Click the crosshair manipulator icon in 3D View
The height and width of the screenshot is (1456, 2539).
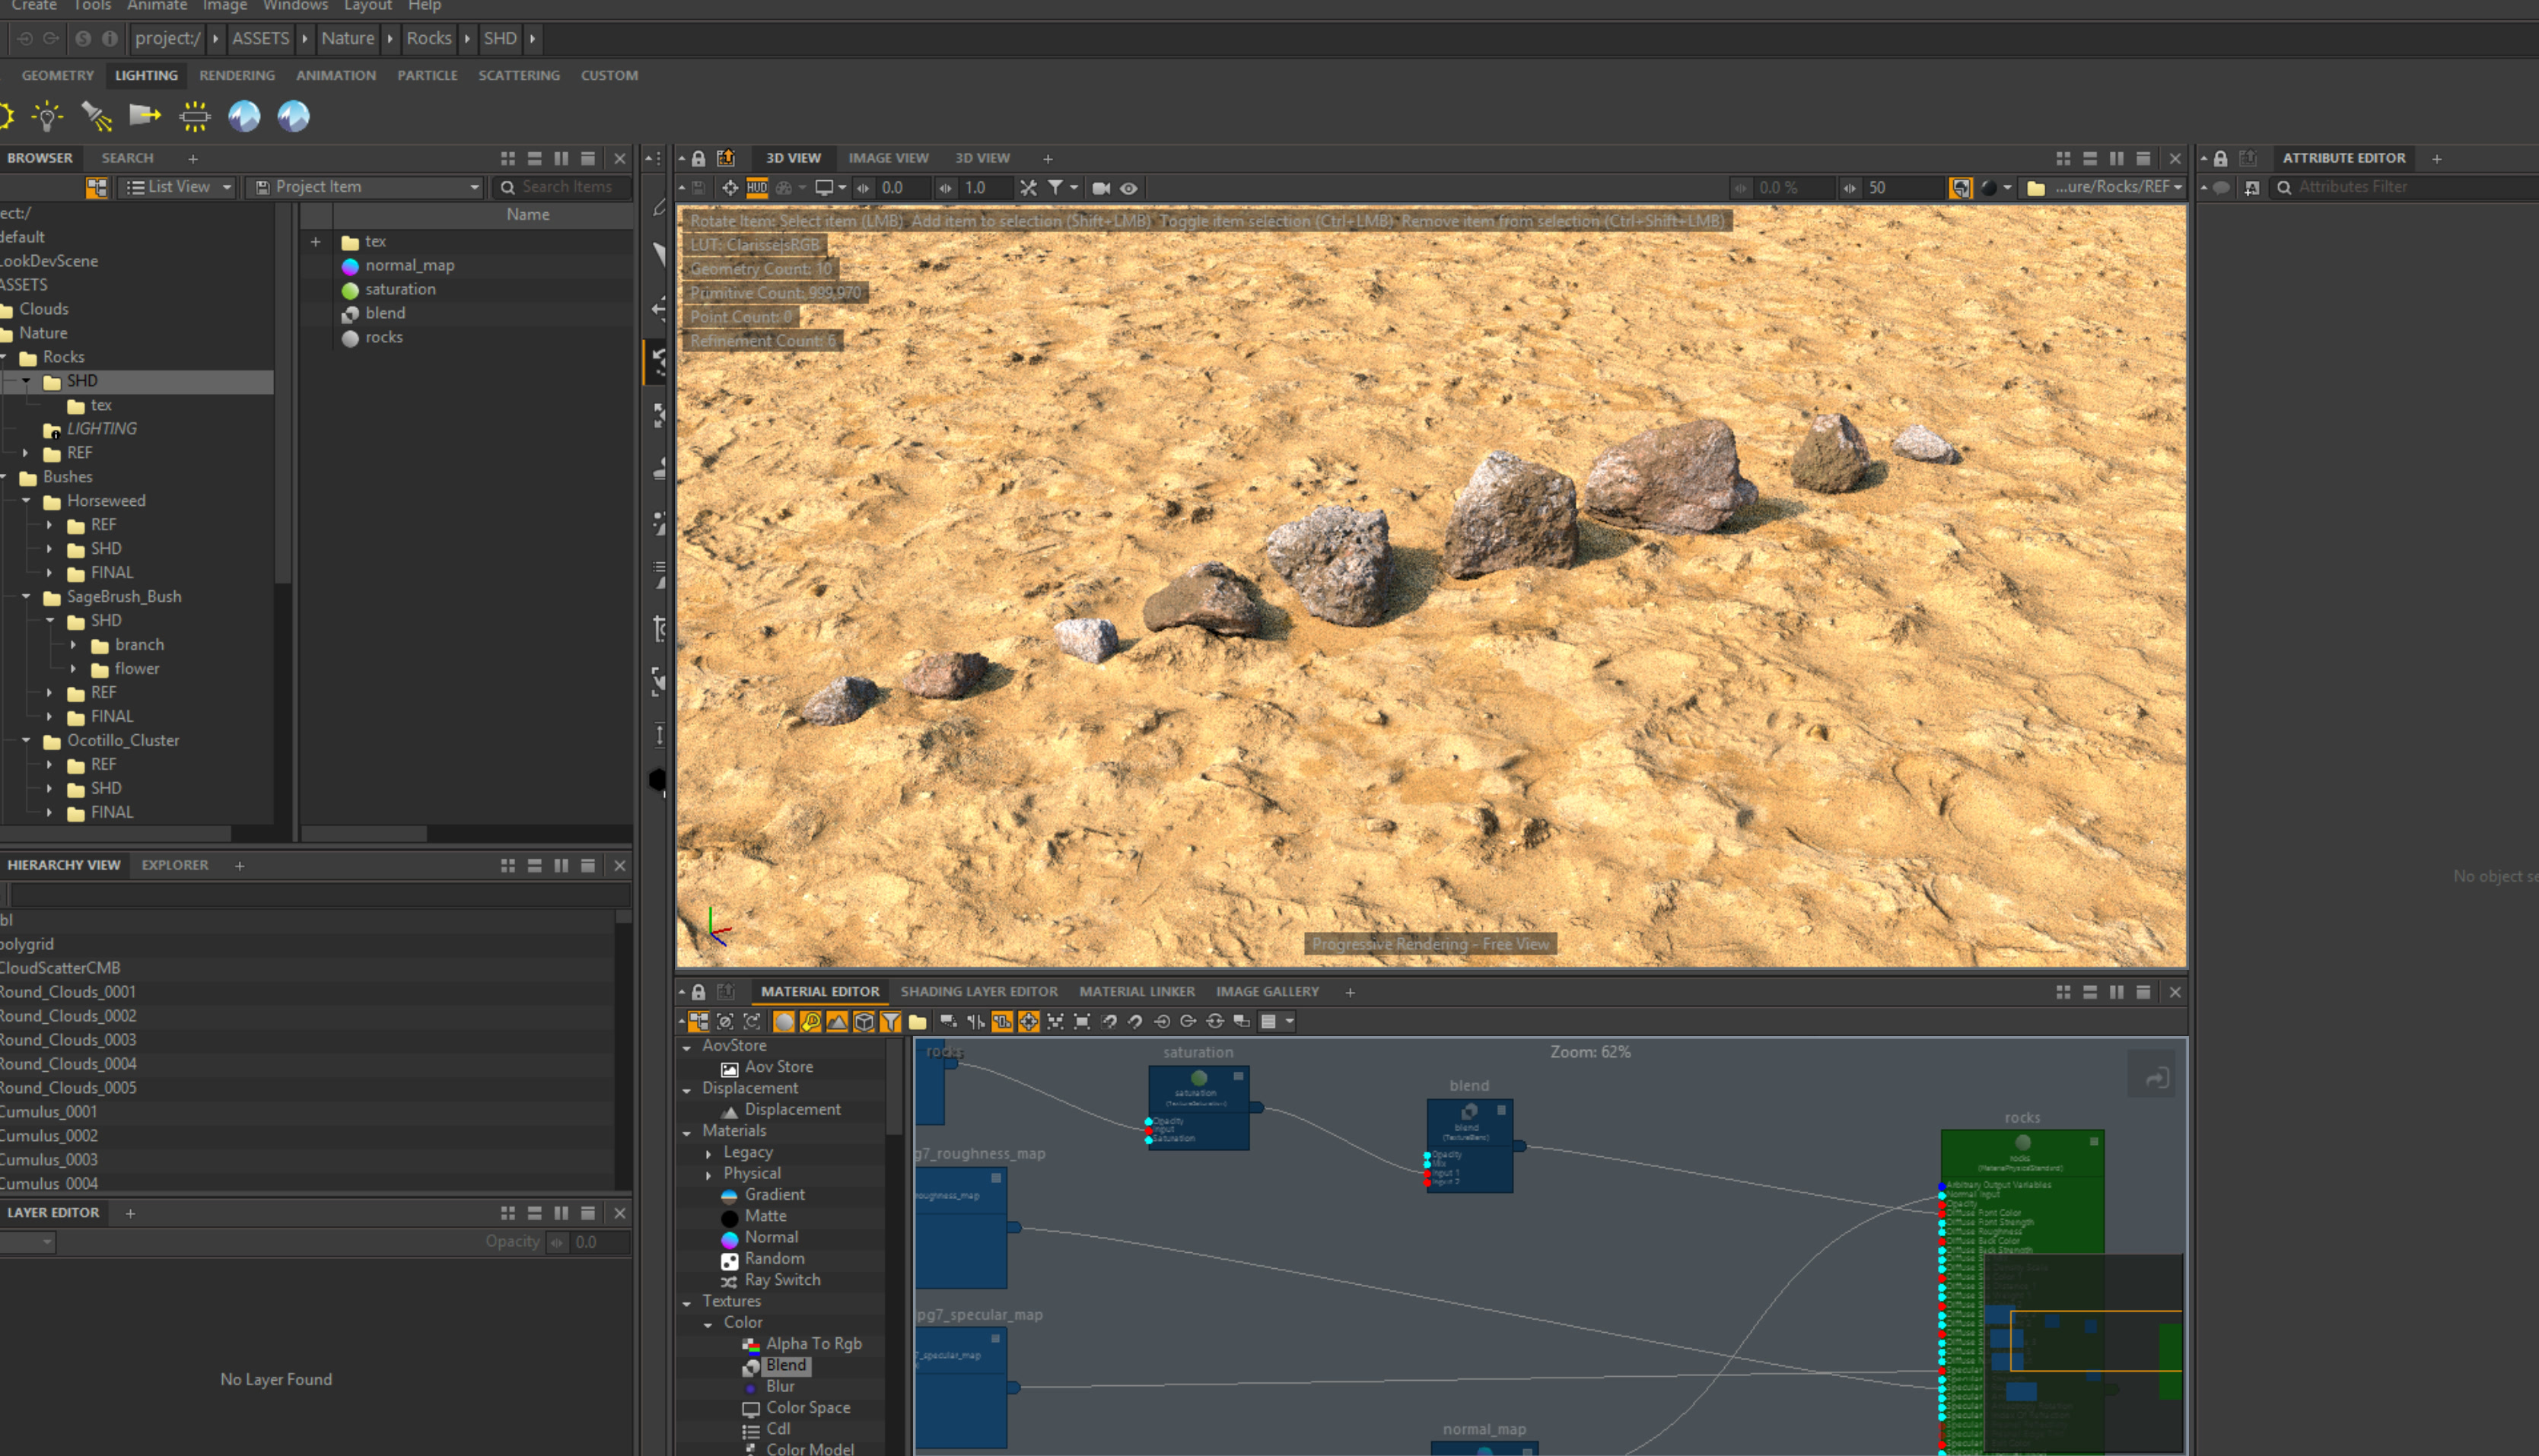tap(730, 188)
